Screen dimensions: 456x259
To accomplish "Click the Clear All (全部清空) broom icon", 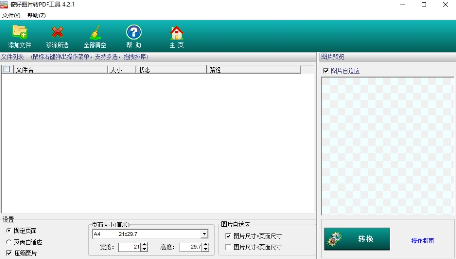I will pyautogui.click(x=95, y=33).
